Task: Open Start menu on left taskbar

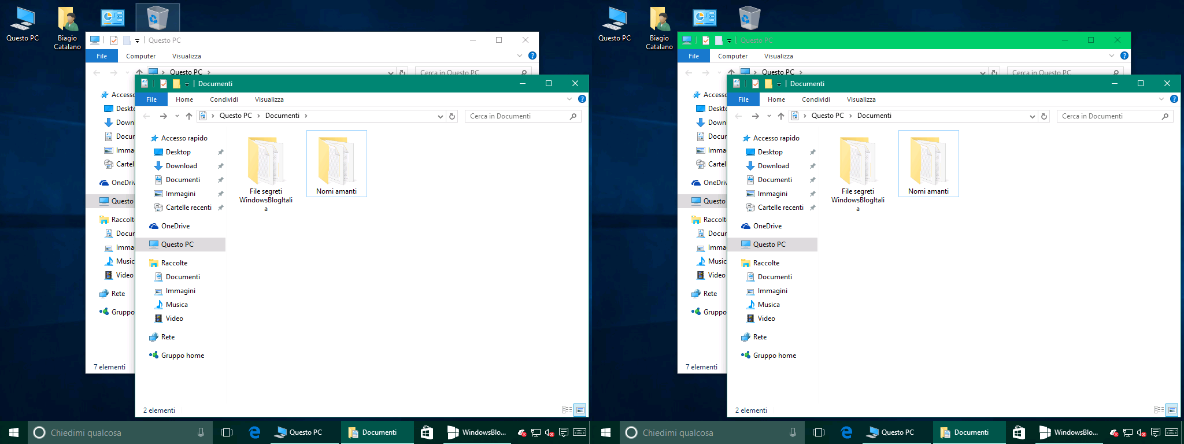Action: [14, 432]
